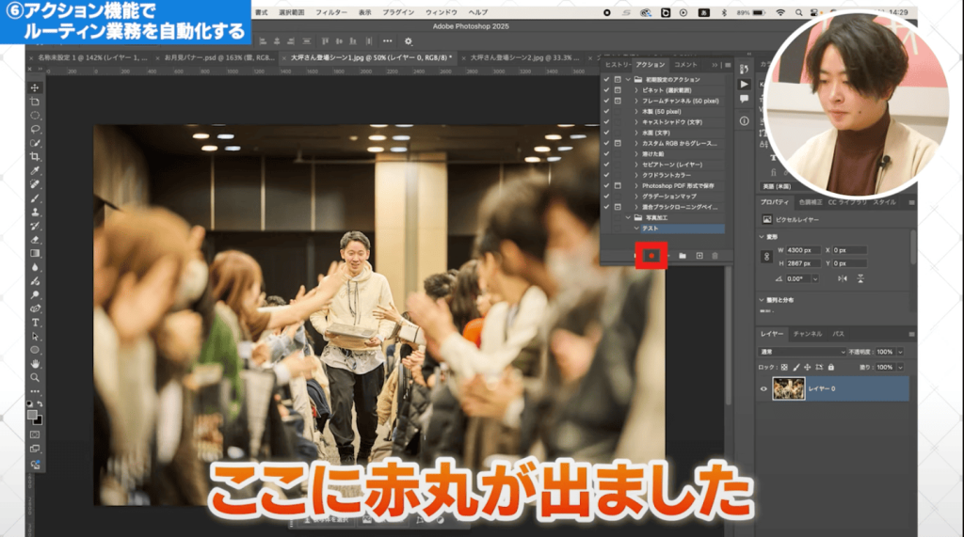This screenshot has width=964, height=537.
Task: Toggle checkmark for ビネット action
Action: [x=607, y=89]
